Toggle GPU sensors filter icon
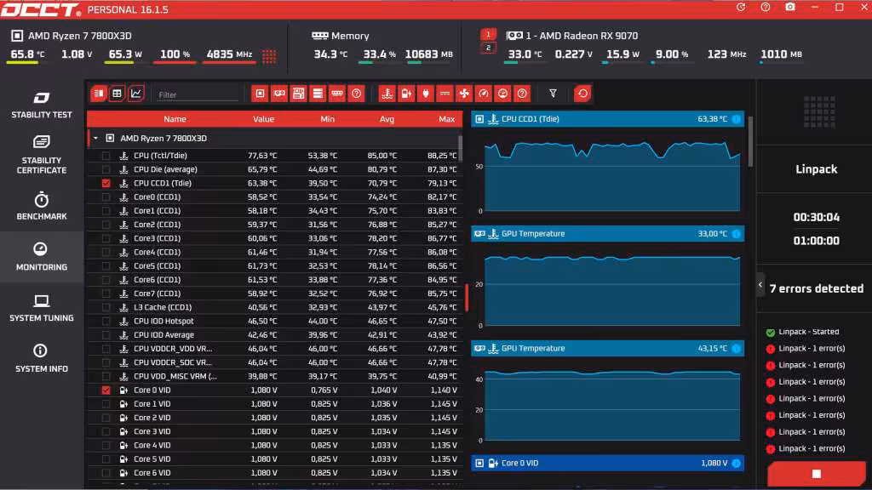872x490 pixels. [279, 94]
